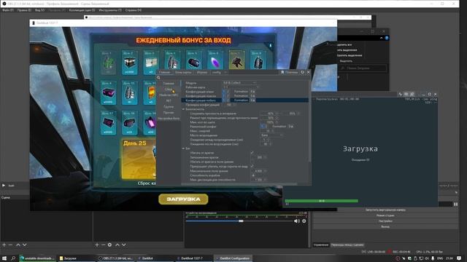Click audio mixer volume slider handle
This screenshot has height=262, width=467.
pyautogui.click(x=241, y=221)
